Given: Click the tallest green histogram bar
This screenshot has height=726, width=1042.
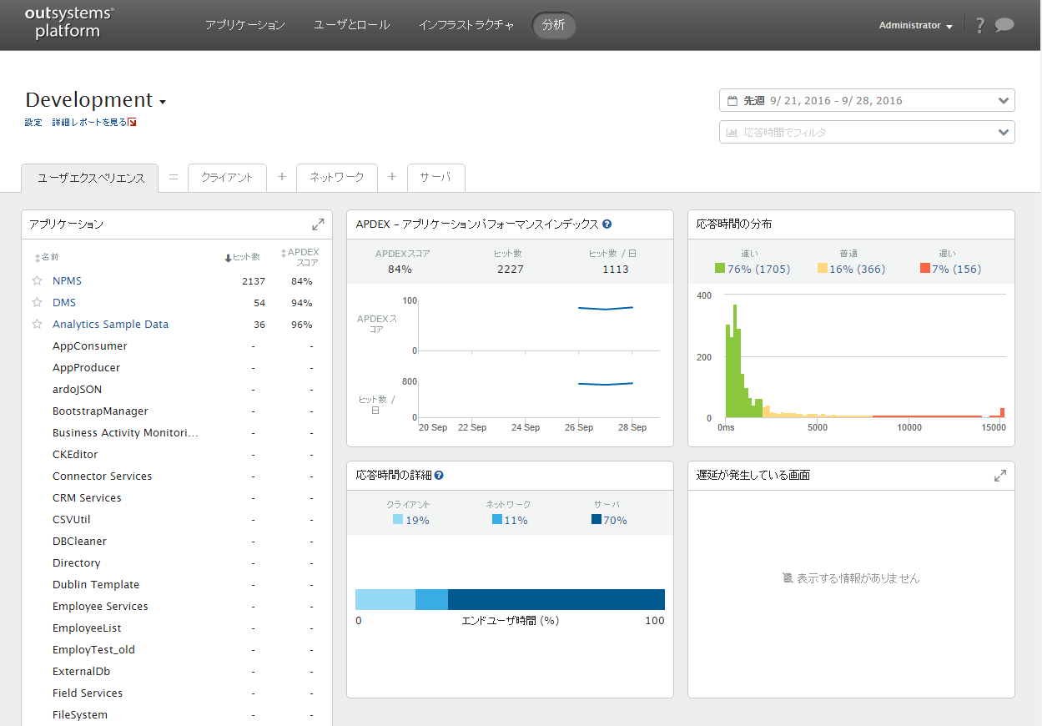Looking at the screenshot, I should click(x=735, y=360).
